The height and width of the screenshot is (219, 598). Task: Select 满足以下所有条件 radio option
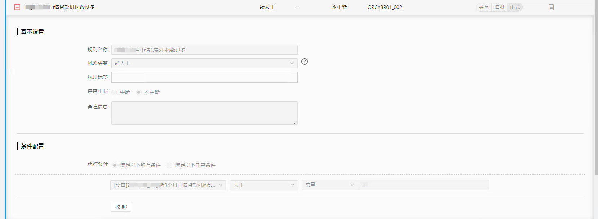pos(115,165)
